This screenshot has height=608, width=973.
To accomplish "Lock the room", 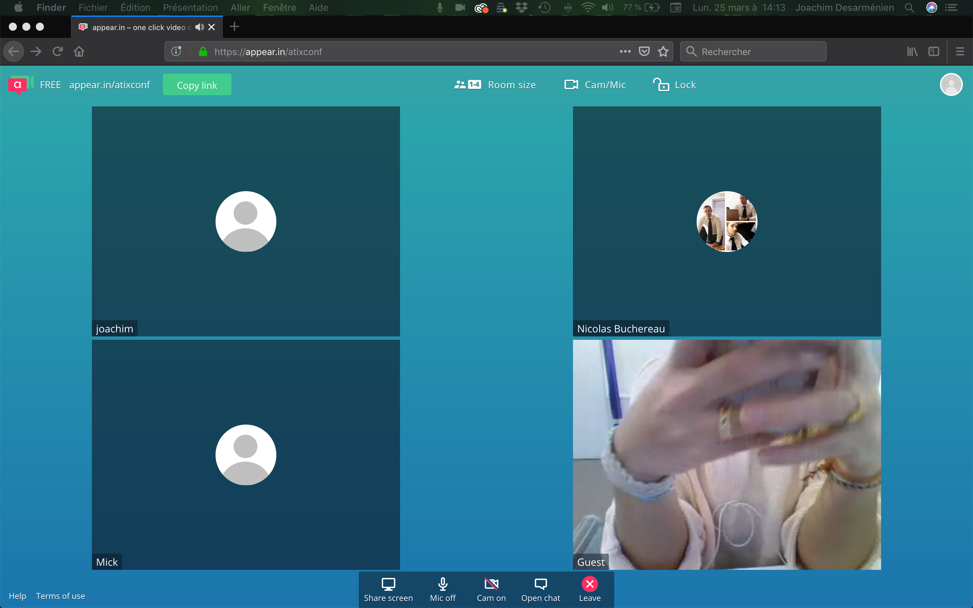I will (x=674, y=85).
